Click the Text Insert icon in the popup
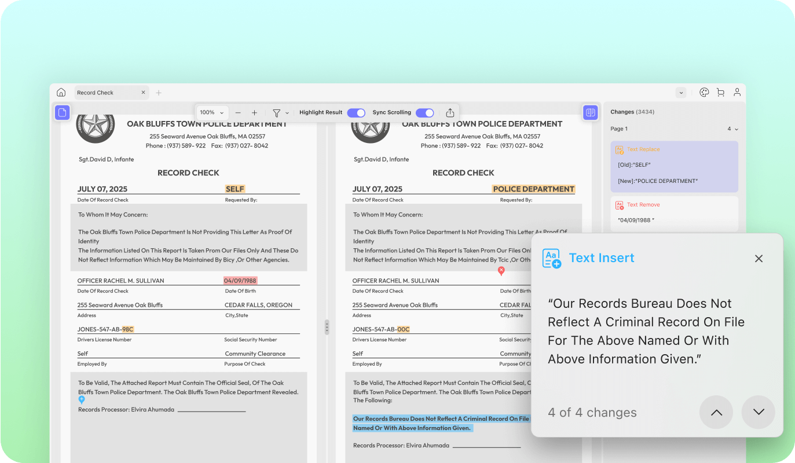 point(552,258)
